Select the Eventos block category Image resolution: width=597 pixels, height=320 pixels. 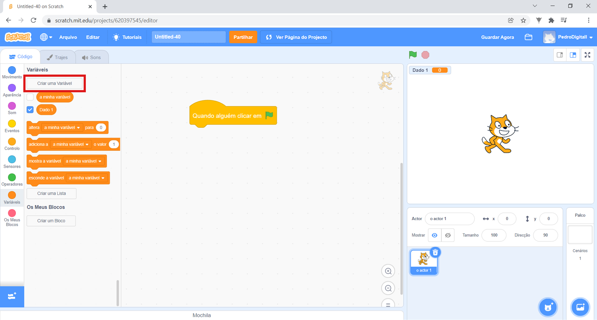click(x=12, y=126)
